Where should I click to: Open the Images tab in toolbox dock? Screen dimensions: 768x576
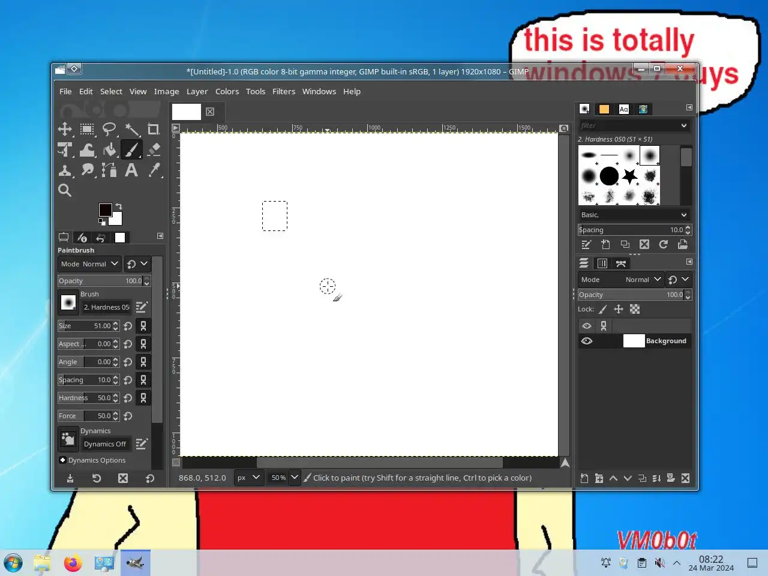click(120, 238)
